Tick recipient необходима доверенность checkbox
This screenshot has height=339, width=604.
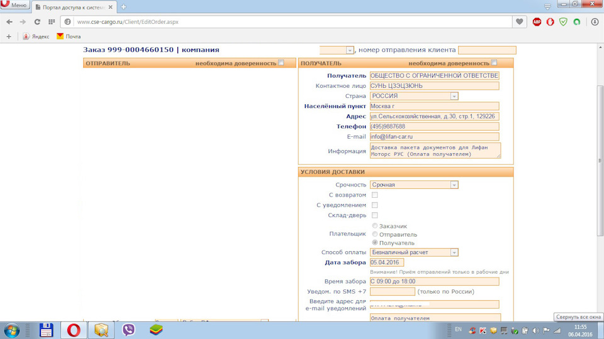click(495, 63)
